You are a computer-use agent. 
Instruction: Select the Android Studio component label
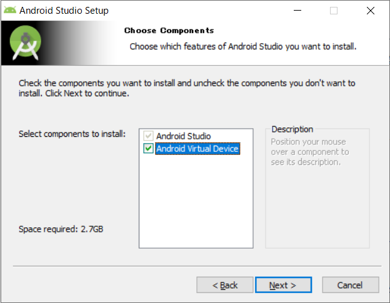[x=183, y=136]
